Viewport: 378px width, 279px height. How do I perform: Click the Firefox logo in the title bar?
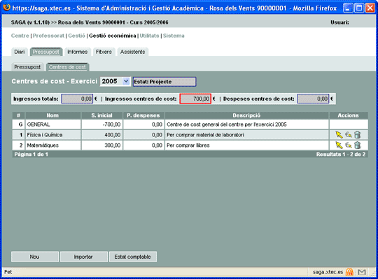(6, 8)
